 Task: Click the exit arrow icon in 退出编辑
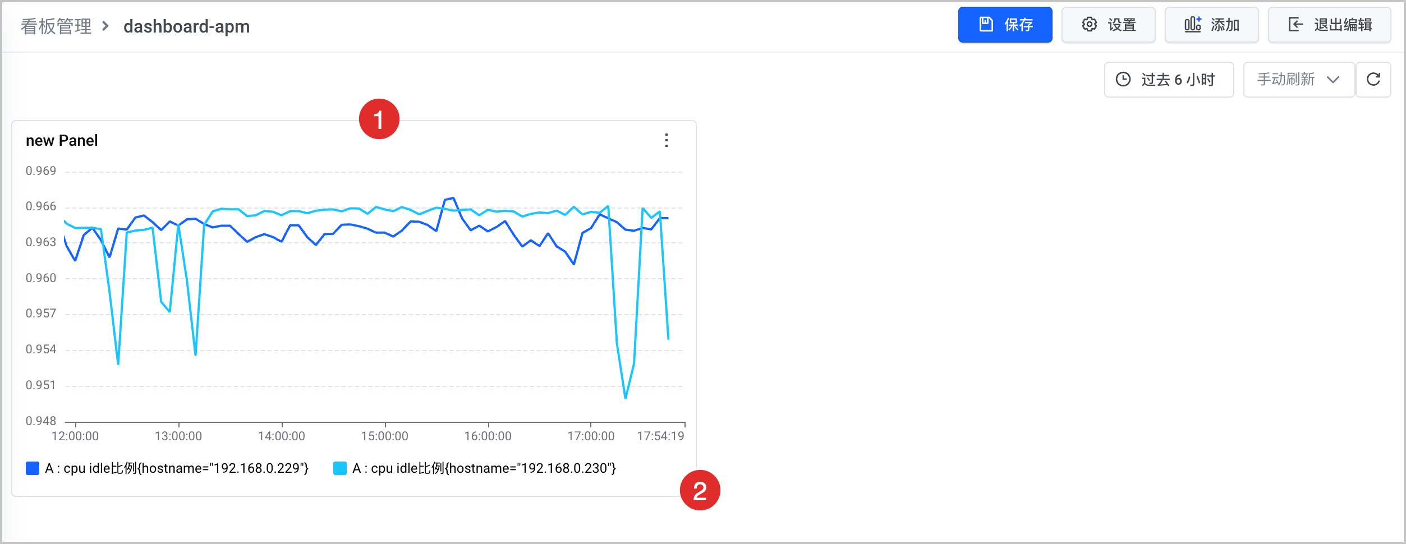tap(1295, 24)
